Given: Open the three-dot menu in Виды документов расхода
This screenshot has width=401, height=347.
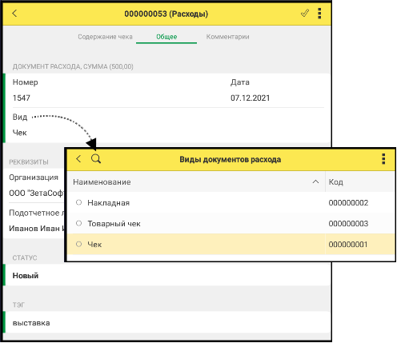Looking at the screenshot, I should 383,159.
